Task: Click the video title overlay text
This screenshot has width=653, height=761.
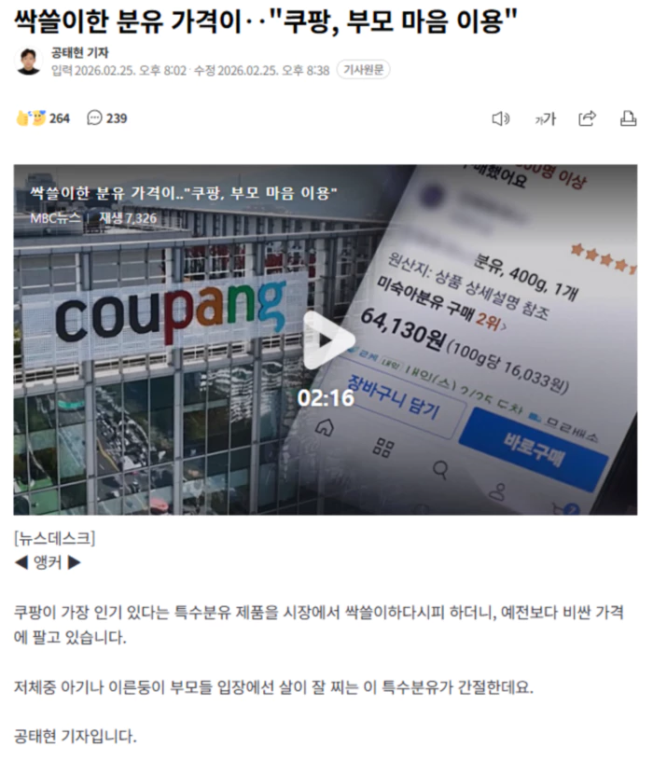Action: click(184, 193)
